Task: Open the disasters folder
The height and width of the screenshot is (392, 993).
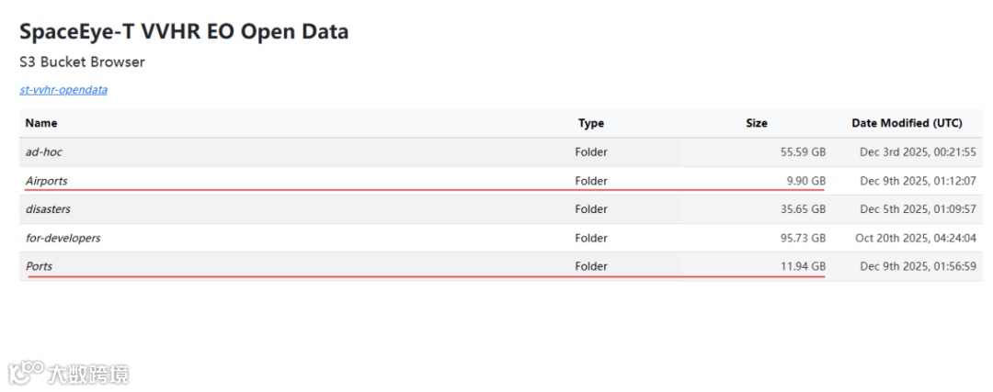Action: point(48,209)
